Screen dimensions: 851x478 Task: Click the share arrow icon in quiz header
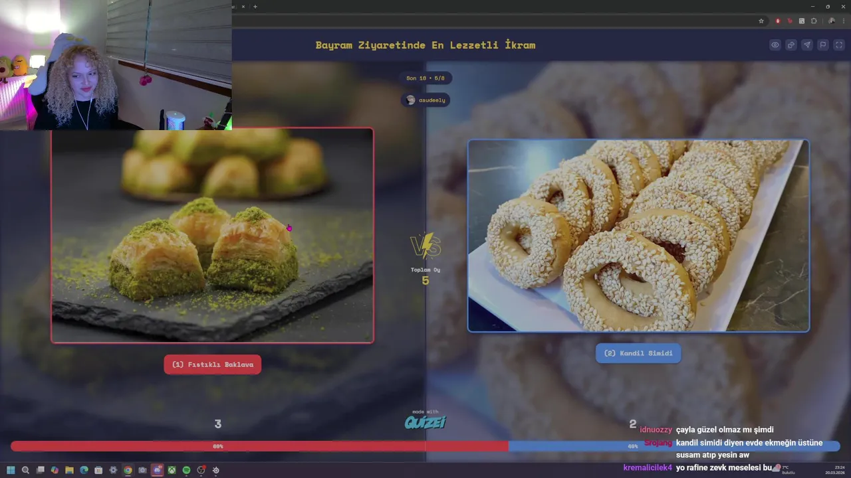coord(791,45)
